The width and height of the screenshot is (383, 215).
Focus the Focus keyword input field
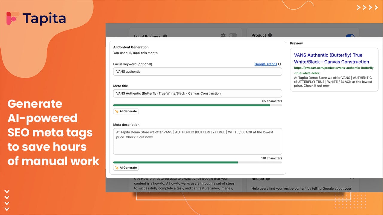click(197, 72)
